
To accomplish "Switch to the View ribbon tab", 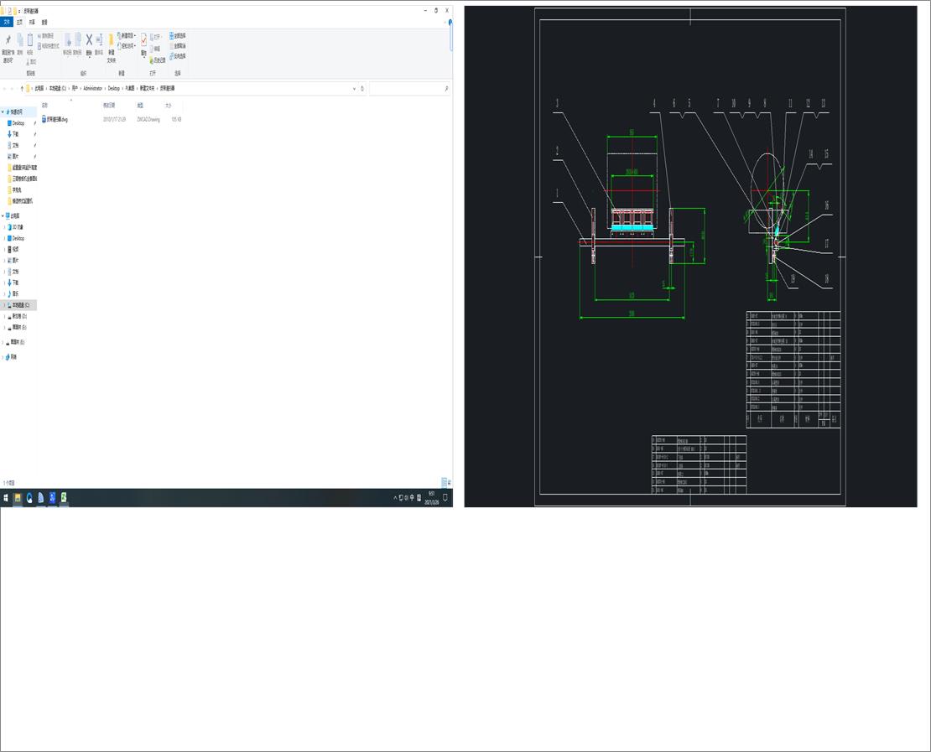I will (44, 22).
